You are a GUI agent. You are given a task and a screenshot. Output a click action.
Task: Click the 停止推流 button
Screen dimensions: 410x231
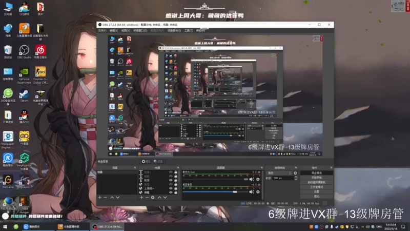tap(316, 173)
